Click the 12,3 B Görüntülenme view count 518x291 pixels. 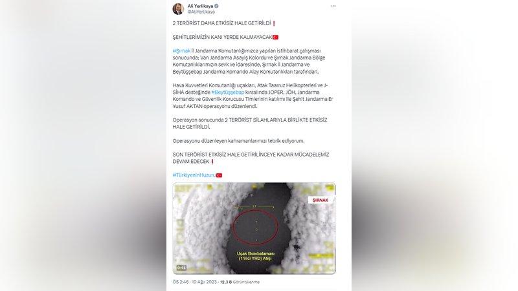tap(240, 282)
